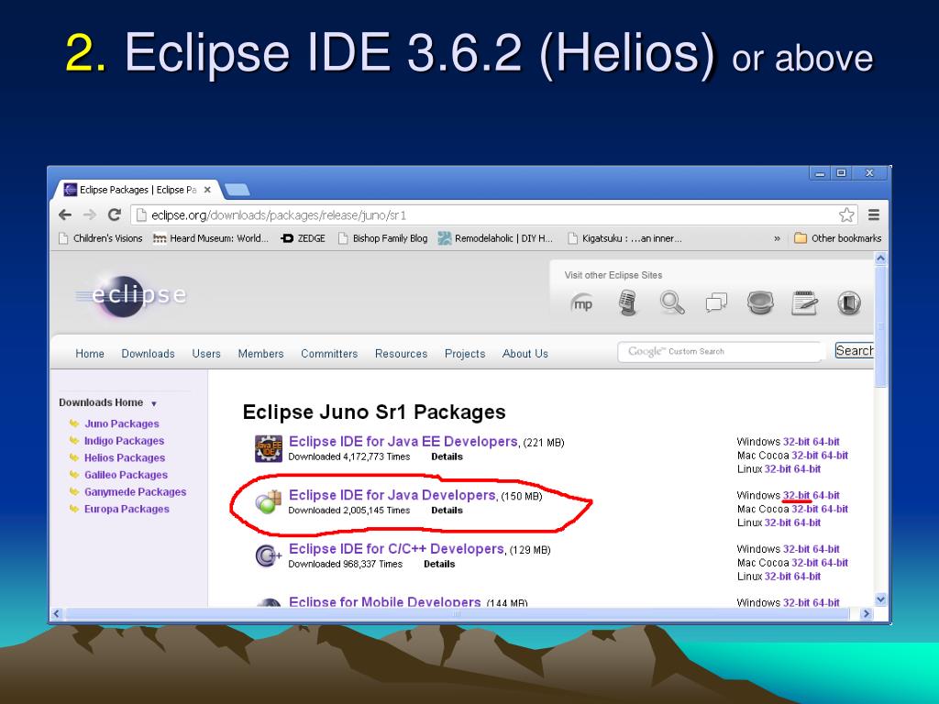
Task: Click the notepad with pencil icon
Action: [x=804, y=302]
